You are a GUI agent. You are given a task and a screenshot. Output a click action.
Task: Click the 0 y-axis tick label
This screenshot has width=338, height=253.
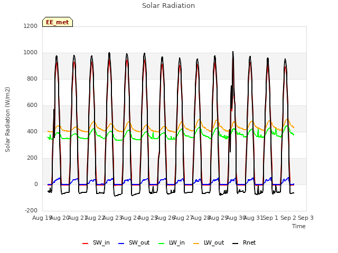point(36,184)
